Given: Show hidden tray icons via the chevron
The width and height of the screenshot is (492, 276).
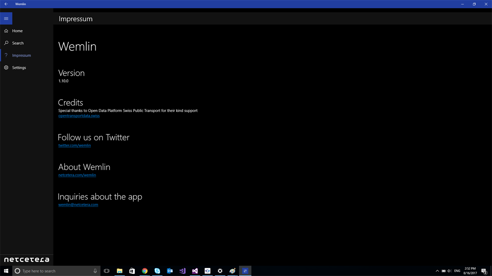Looking at the screenshot, I should click(x=437, y=270).
